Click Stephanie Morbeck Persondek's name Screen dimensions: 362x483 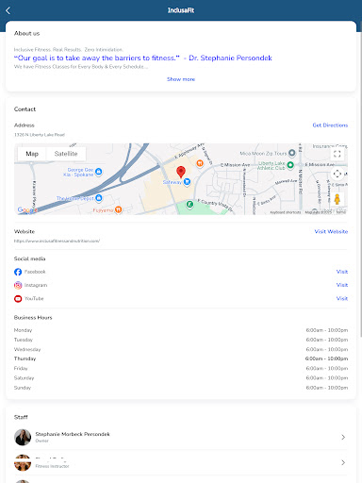point(73,434)
